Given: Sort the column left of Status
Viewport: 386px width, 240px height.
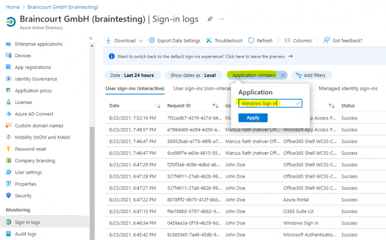Looking at the screenshot, I should [332, 106].
